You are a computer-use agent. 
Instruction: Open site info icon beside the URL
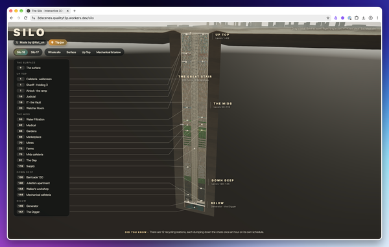pyautogui.click(x=34, y=18)
